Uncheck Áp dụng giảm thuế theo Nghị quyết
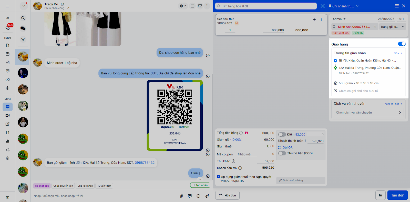 tap(219, 176)
